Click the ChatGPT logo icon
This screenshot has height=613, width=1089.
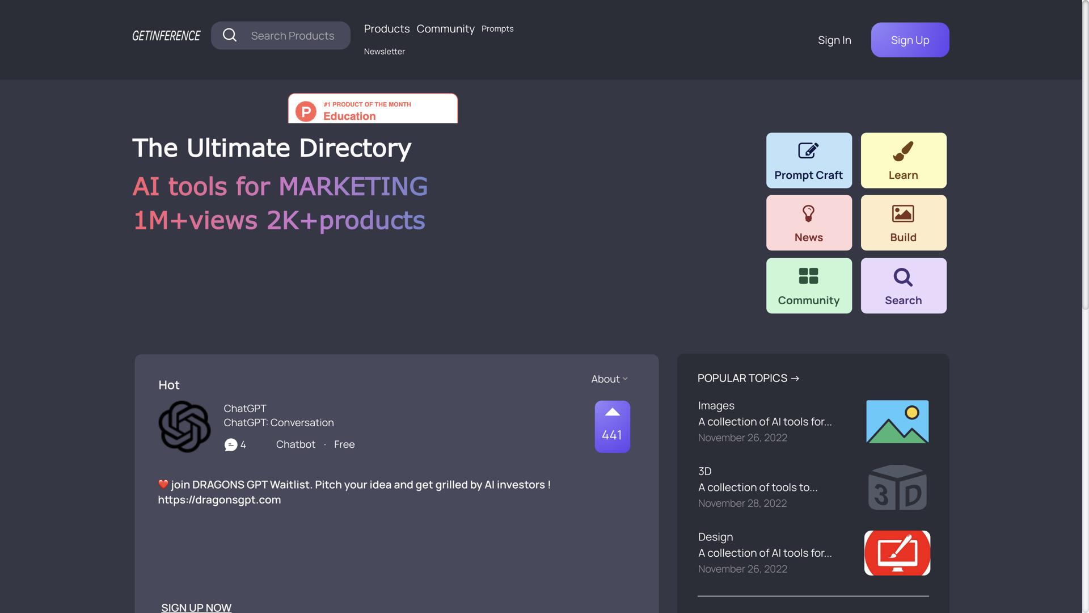tap(184, 426)
